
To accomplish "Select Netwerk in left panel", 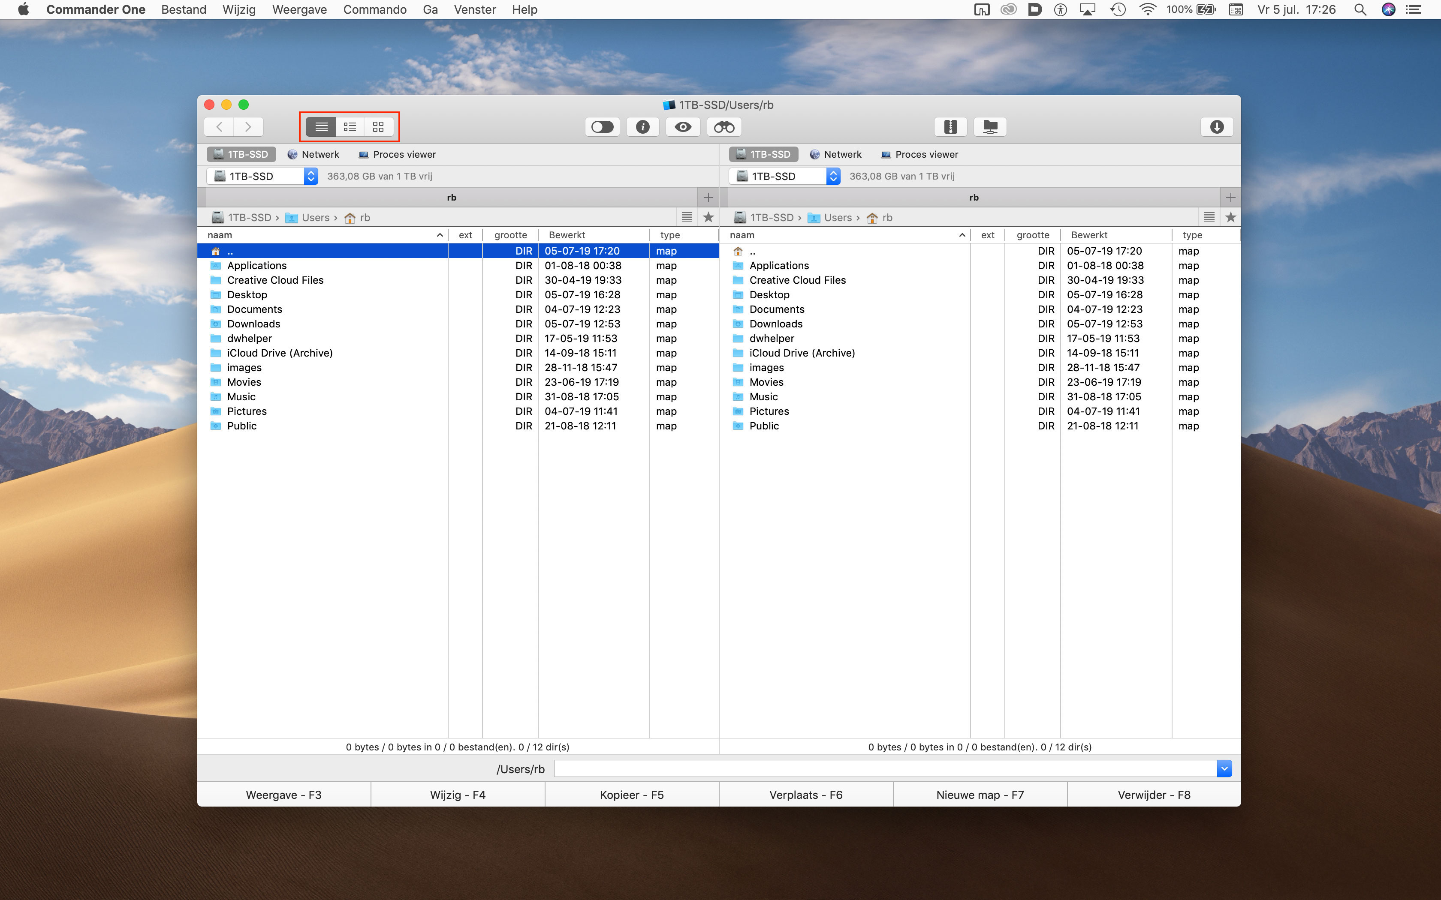I will [313, 154].
